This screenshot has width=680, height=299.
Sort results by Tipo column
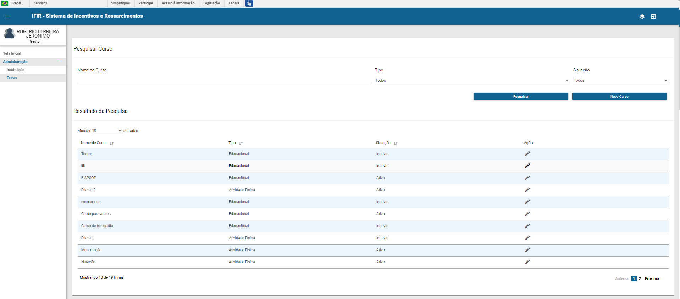(241, 143)
